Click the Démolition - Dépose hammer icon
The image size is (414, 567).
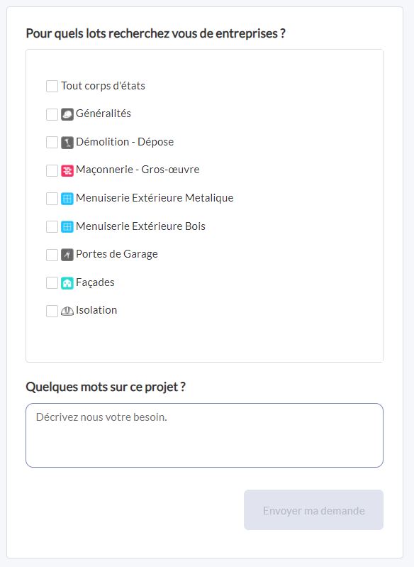pos(67,143)
